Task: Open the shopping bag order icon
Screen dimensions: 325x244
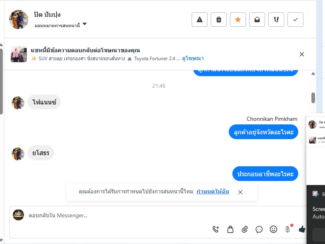Action: (230, 229)
